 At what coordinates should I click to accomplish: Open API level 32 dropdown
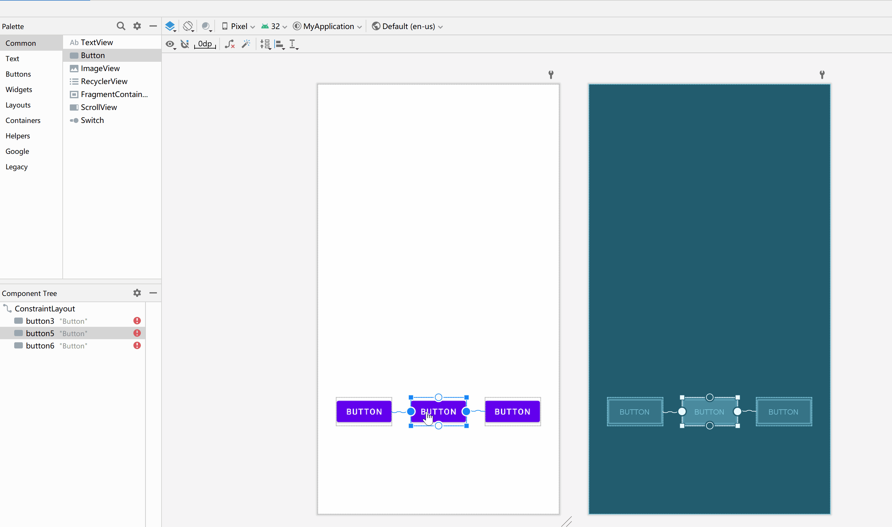(x=274, y=26)
